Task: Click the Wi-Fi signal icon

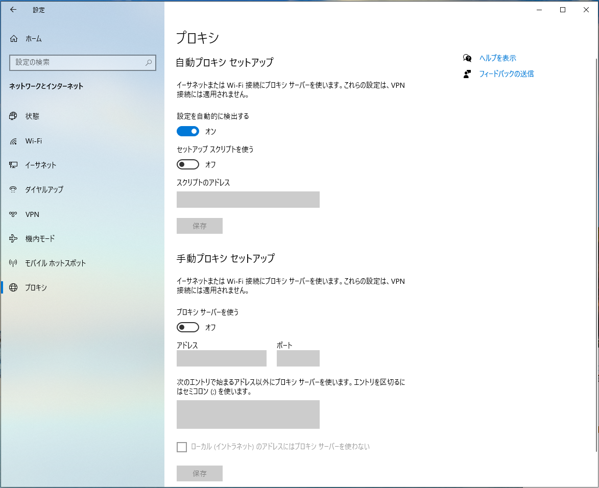Action: coord(13,141)
